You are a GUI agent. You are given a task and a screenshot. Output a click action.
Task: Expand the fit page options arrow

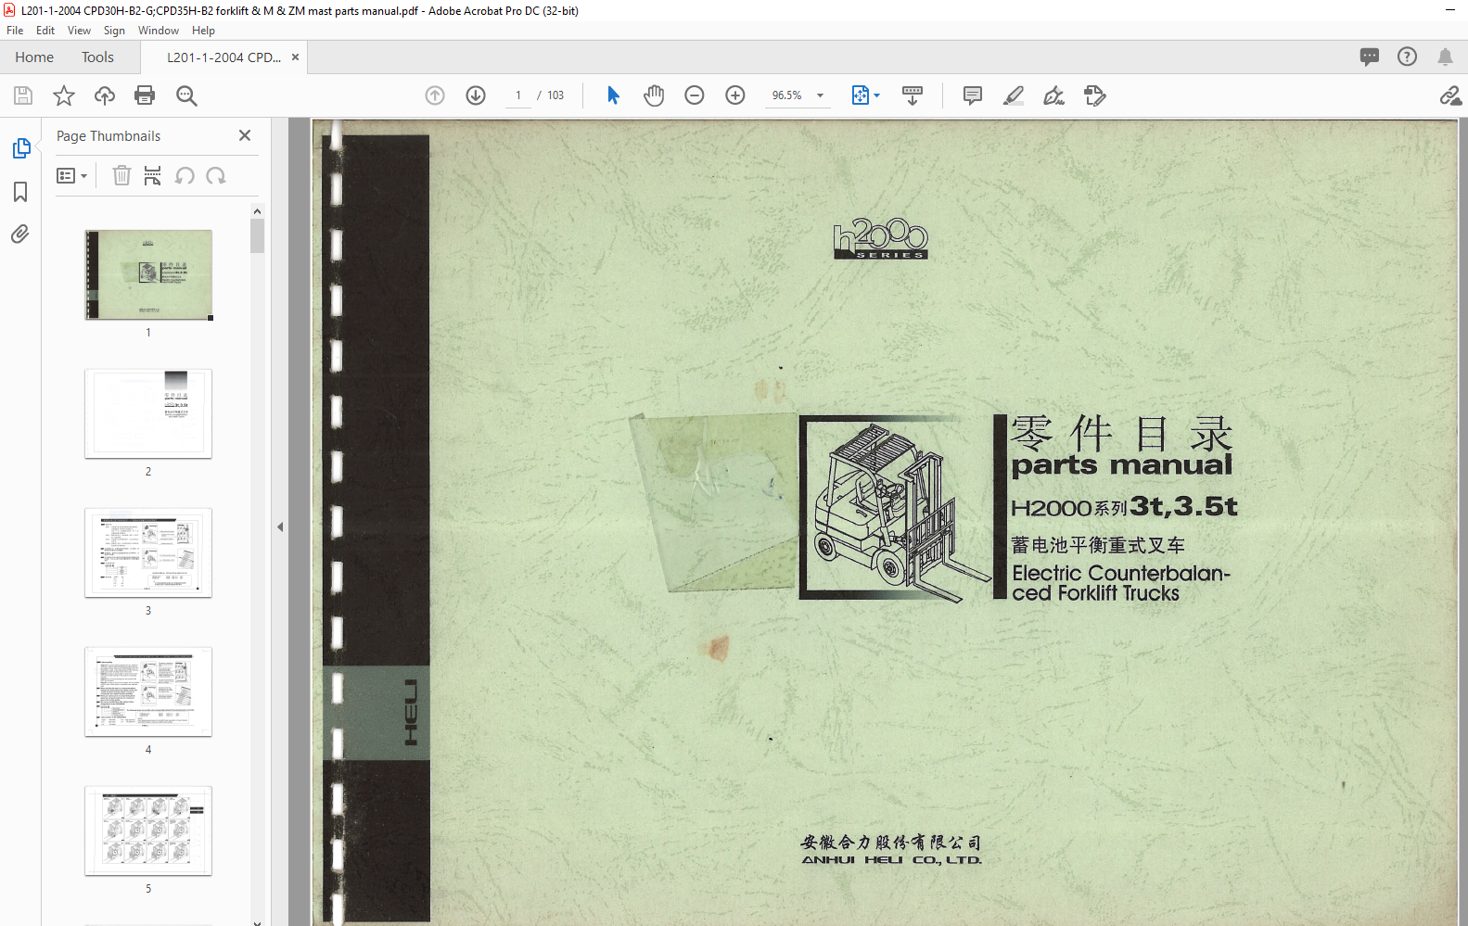coord(877,95)
